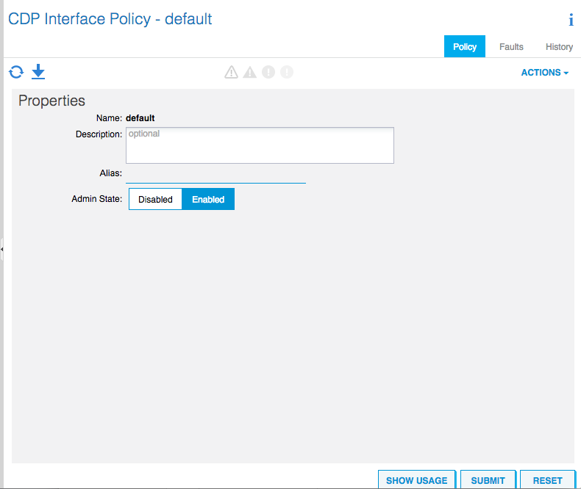Set Admin State to Disabled
The image size is (581, 489).
pos(155,200)
